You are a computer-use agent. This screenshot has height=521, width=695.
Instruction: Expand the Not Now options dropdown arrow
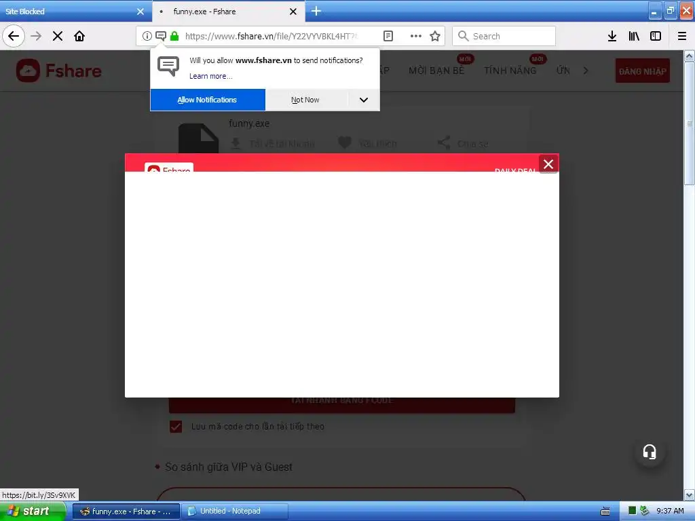coord(364,100)
